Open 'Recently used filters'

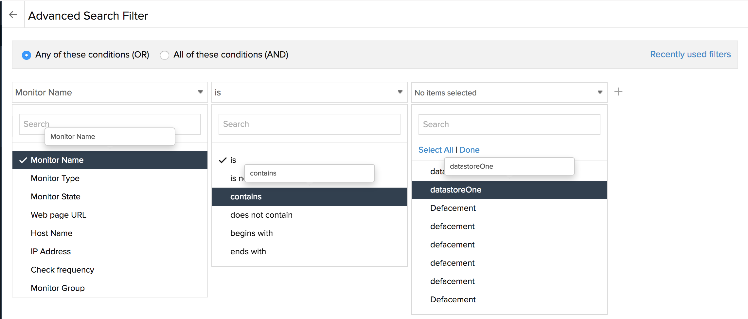(690, 54)
